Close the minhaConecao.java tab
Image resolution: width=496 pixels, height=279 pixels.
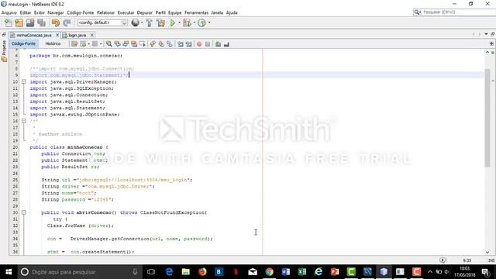57,35
